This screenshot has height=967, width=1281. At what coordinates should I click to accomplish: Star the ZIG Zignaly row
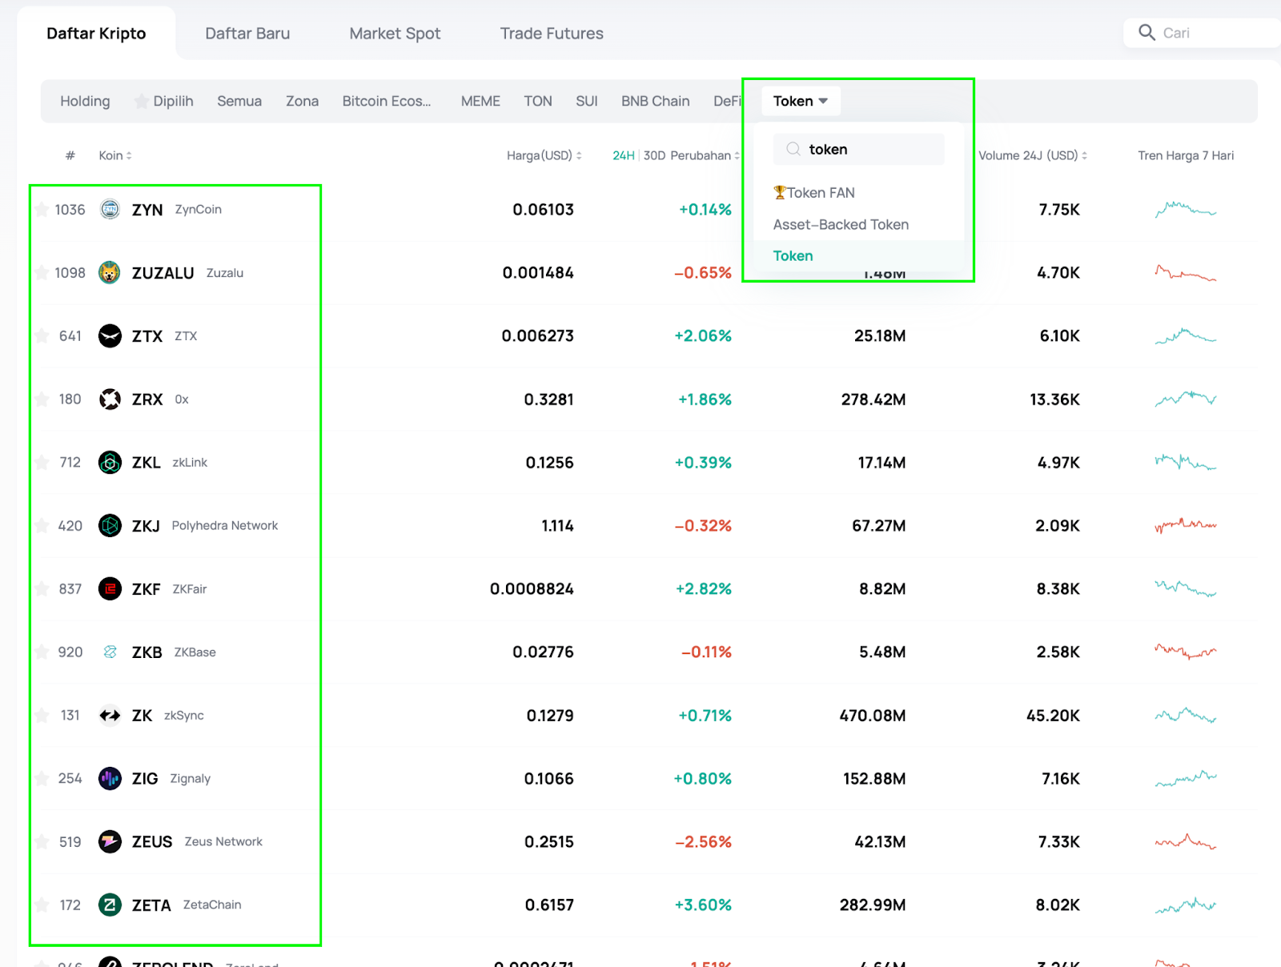point(42,779)
